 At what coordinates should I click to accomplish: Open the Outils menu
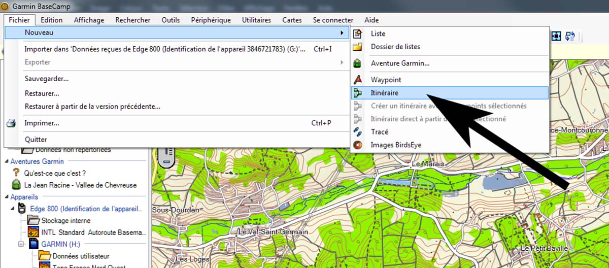(x=171, y=20)
